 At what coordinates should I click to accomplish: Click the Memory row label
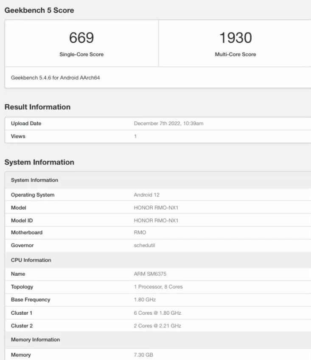(x=21, y=355)
